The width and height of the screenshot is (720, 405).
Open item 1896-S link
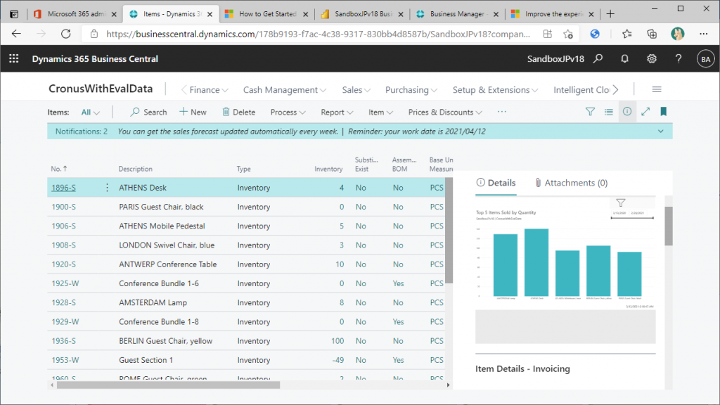click(63, 188)
